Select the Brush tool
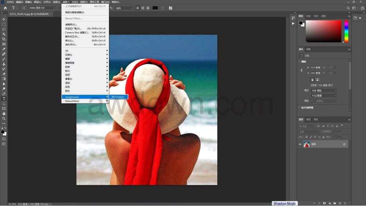Viewport: 366px width, 206px height. coord(4,59)
